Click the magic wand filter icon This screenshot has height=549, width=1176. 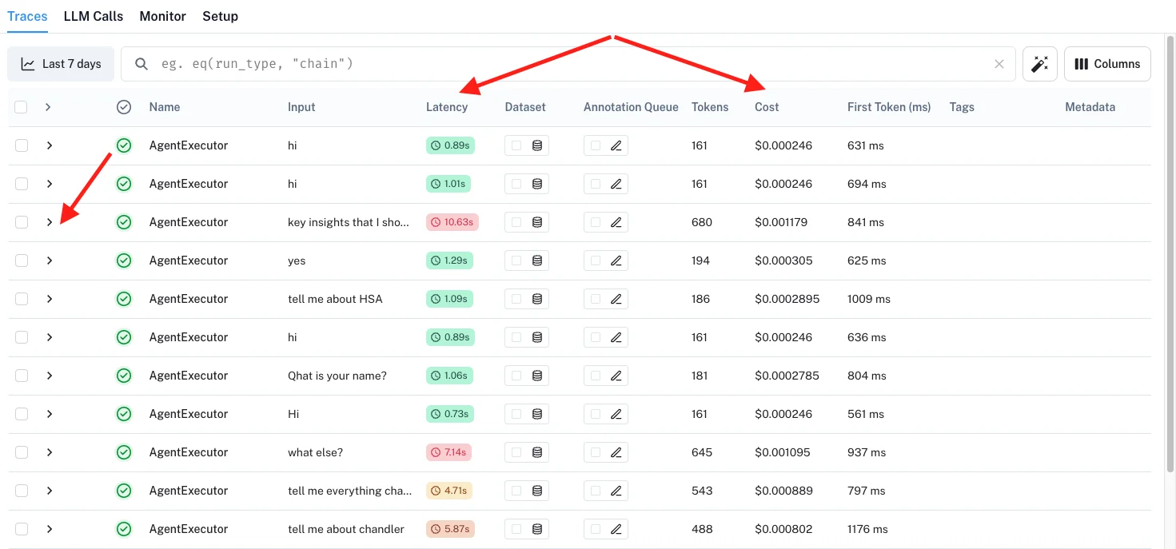coord(1039,64)
